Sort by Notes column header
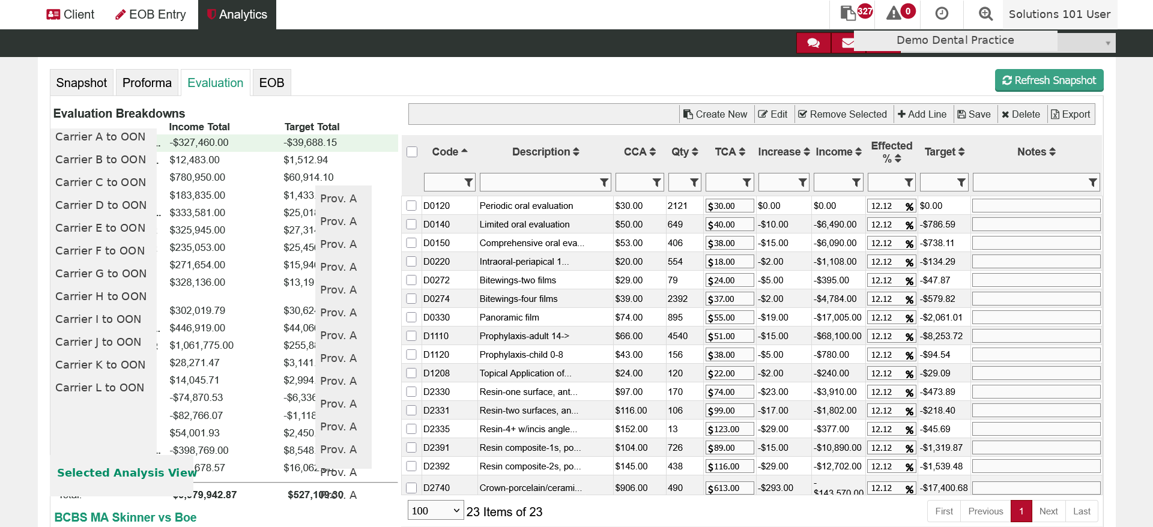 tap(1036, 152)
